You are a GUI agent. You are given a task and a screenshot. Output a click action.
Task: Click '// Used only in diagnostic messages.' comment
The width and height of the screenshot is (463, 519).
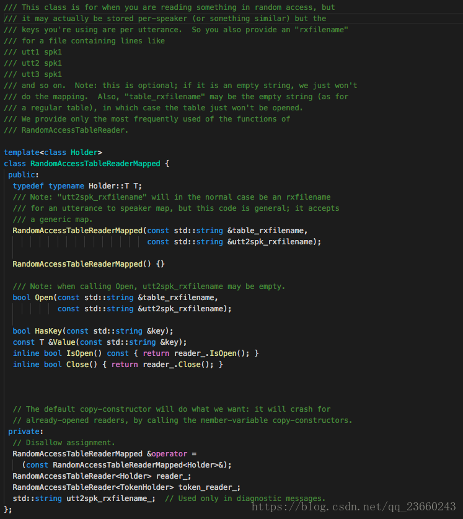pyautogui.click(x=245, y=499)
